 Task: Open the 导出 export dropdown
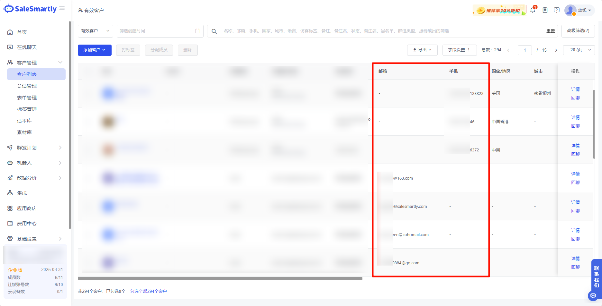point(422,50)
